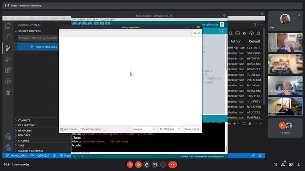305x171 pixels.
Task: Open the Git Graph settings gear
Action: tap(244, 33)
